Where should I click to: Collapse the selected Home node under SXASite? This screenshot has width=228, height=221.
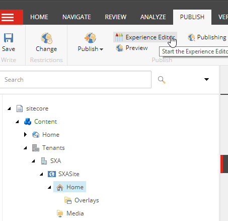(x=49, y=187)
